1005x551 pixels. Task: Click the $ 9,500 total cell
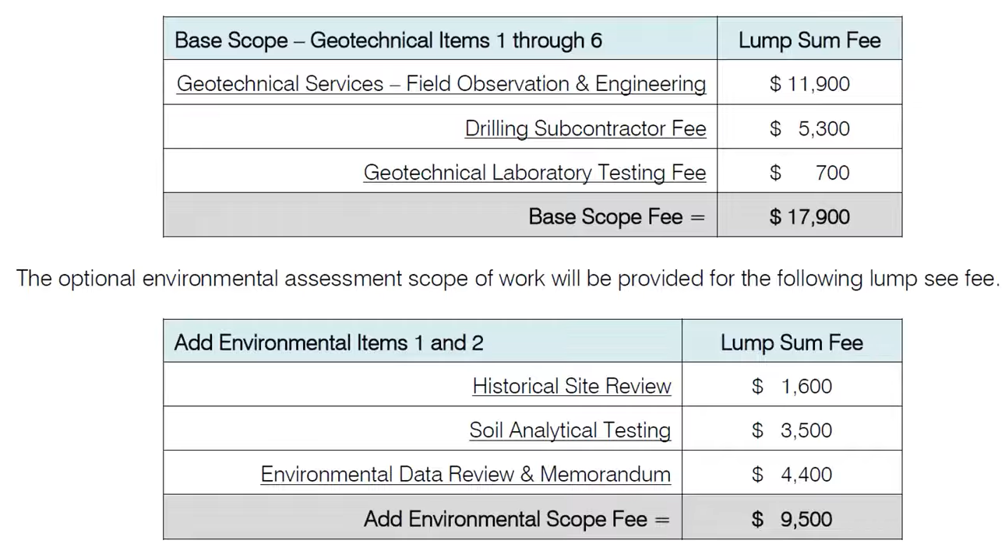click(x=792, y=518)
